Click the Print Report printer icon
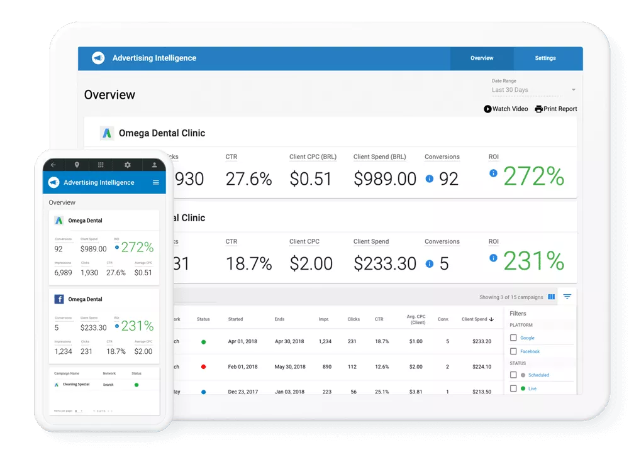 tap(539, 109)
